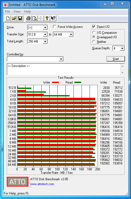The image size is (131, 199).
Task: Expand the 512 B transfer size dropdown
Action: point(45,34)
